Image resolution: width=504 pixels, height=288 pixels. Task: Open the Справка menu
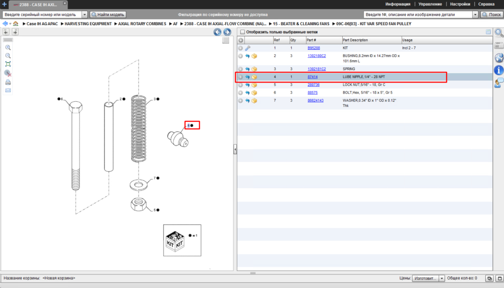pyautogui.click(x=486, y=4)
